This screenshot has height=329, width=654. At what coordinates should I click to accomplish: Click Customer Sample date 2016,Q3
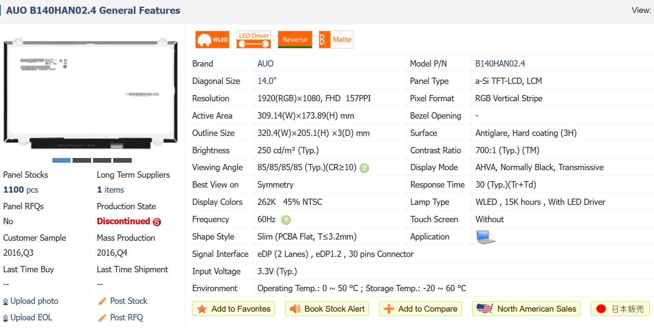pyautogui.click(x=18, y=253)
